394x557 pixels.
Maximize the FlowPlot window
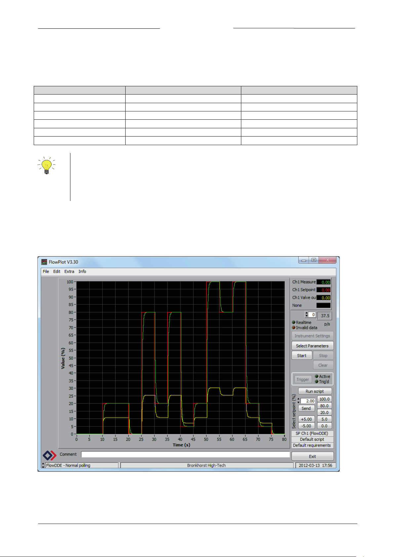pyautogui.click(x=314, y=260)
